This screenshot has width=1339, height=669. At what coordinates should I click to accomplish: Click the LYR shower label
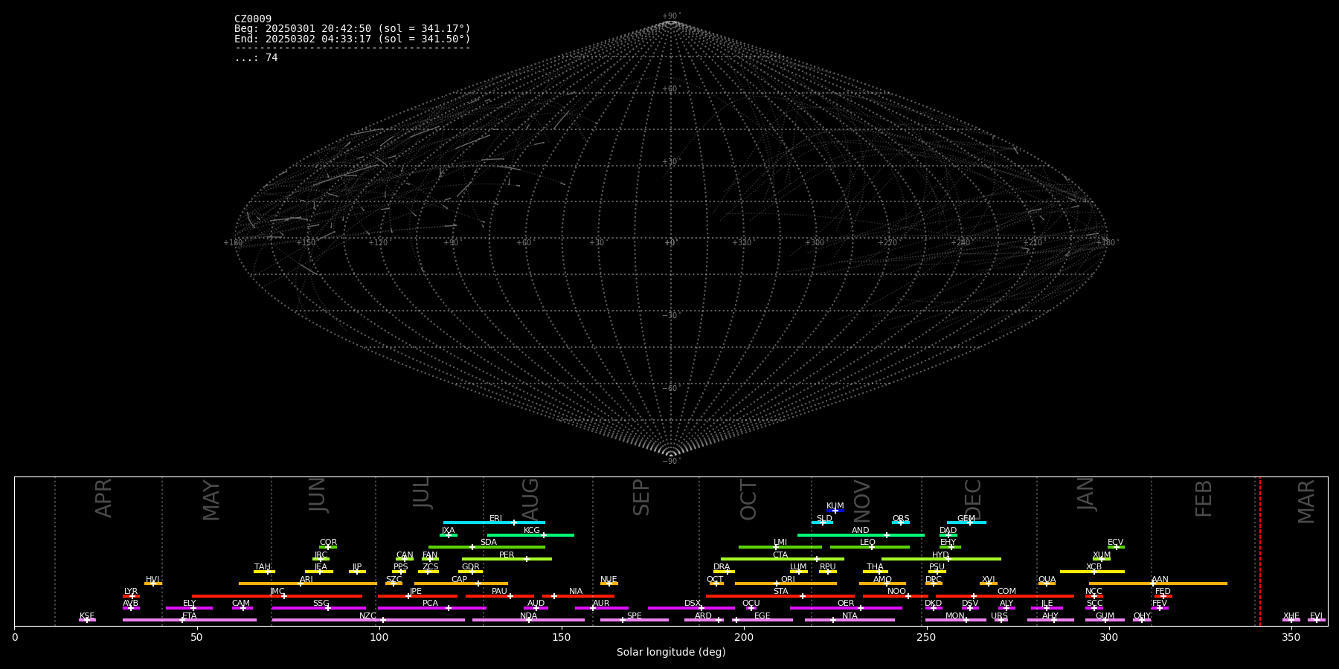[x=131, y=592]
